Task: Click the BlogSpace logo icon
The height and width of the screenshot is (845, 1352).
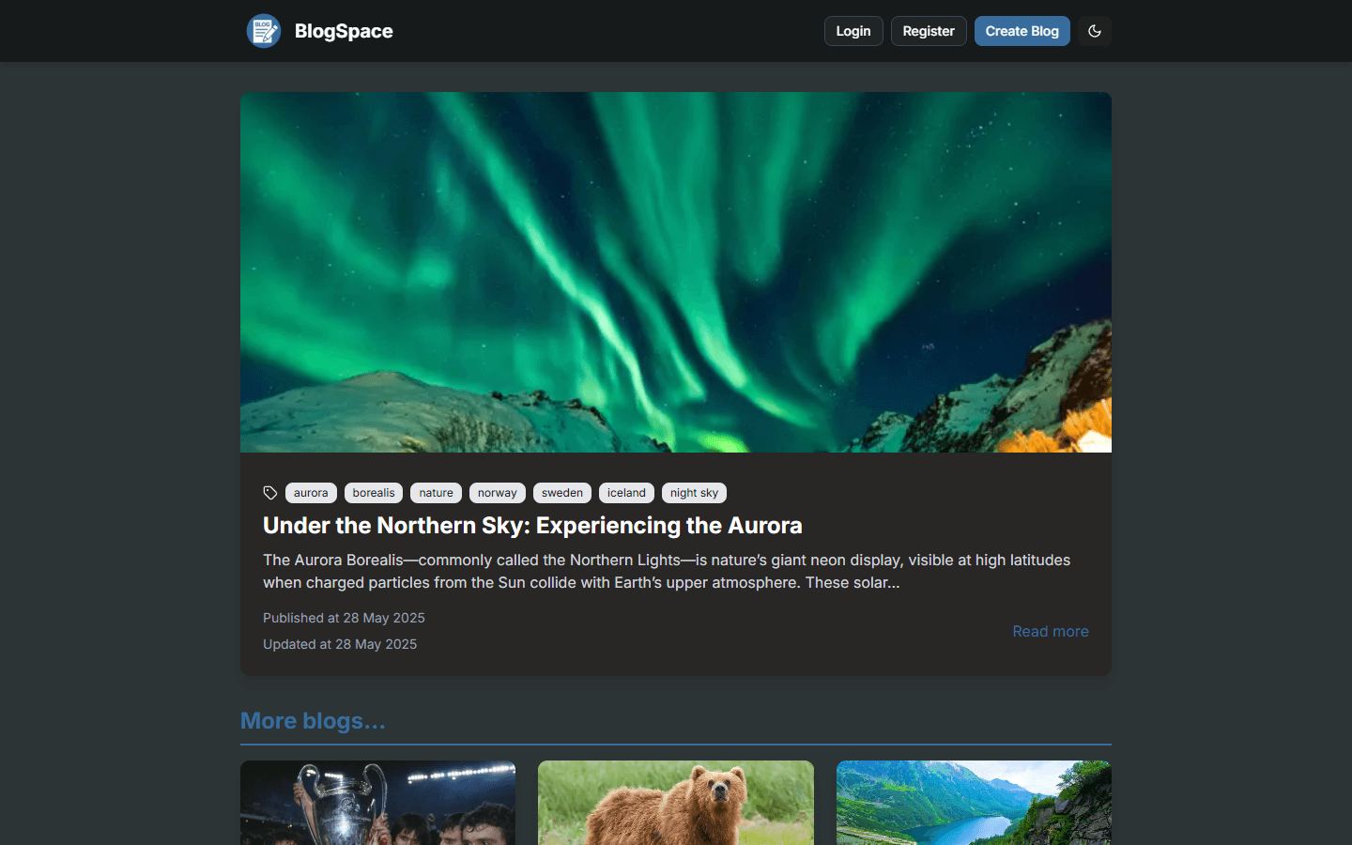Action: (264, 31)
